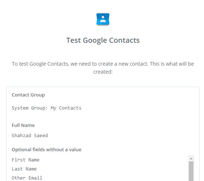Click 'Shahzad' in the Full Name value
This screenshot has width=204, height=181.
21,136
